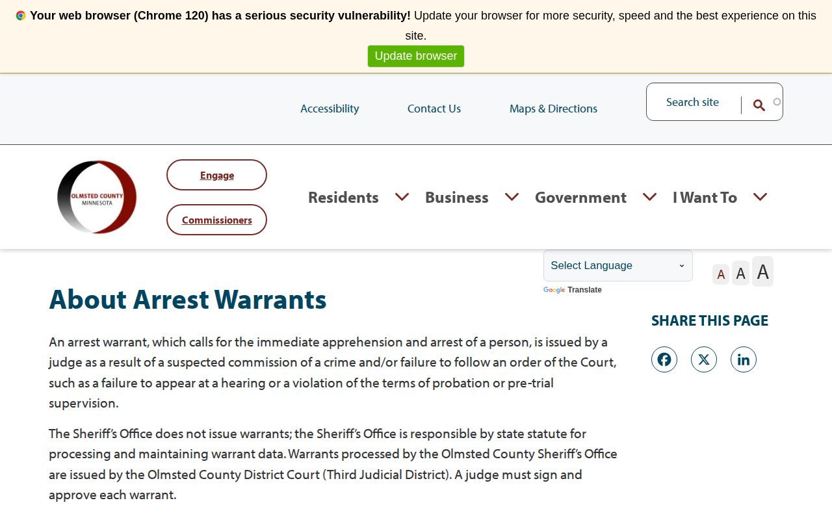The height and width of the screenshot is (520, 832).
Task: Select the medium text size A
Action: [741, 274]
